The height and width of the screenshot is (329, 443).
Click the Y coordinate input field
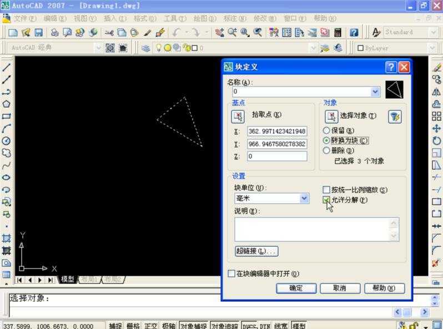click(x=277, y=144)
